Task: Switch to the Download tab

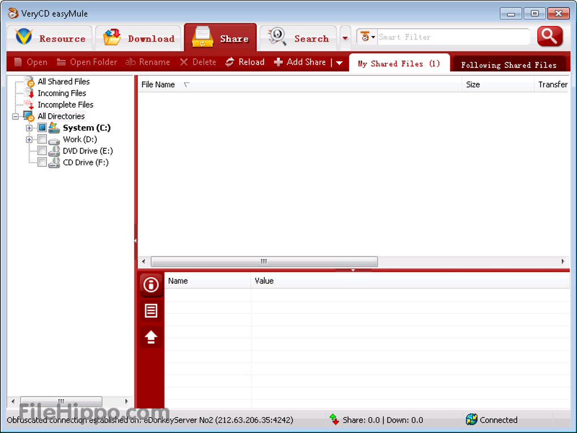Action: 139,38
